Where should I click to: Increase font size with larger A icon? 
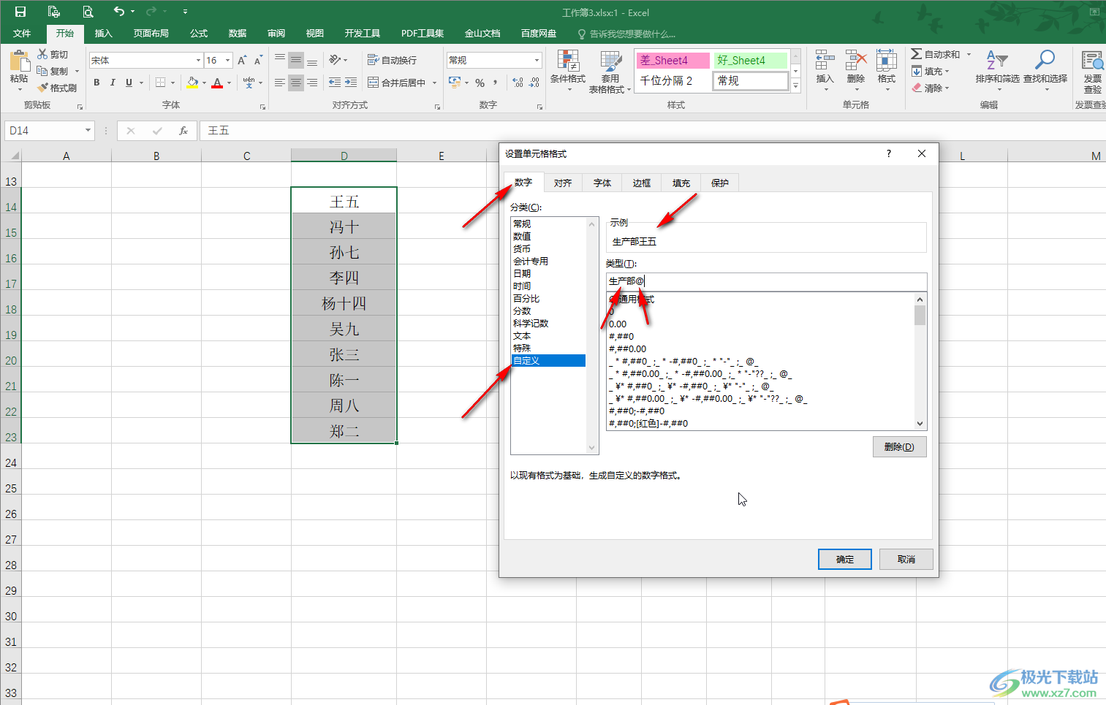click(x=242, y=60)
